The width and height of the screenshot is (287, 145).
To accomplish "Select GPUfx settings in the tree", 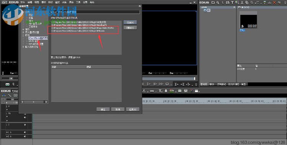I will click(x=33, y=41).
